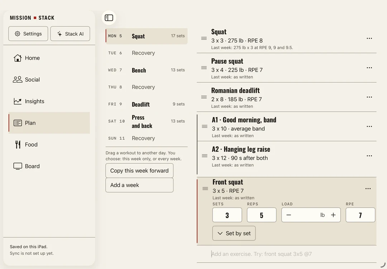Open the Insights section
The image size is (387, 269).
pos(49,101)
